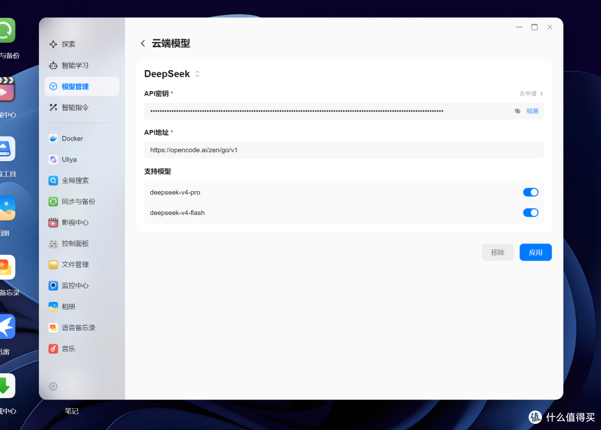The image size is (601, 430).
Task: Click the 应用 apply button
Action: 535,252
